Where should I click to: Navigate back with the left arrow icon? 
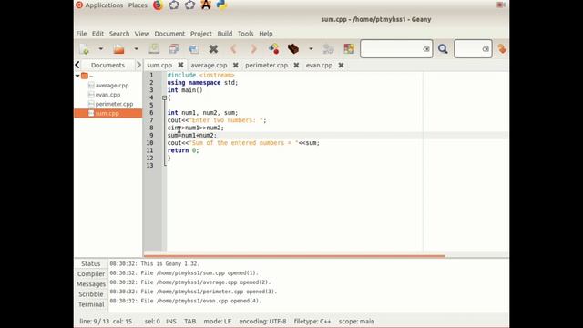pos(233,48)
